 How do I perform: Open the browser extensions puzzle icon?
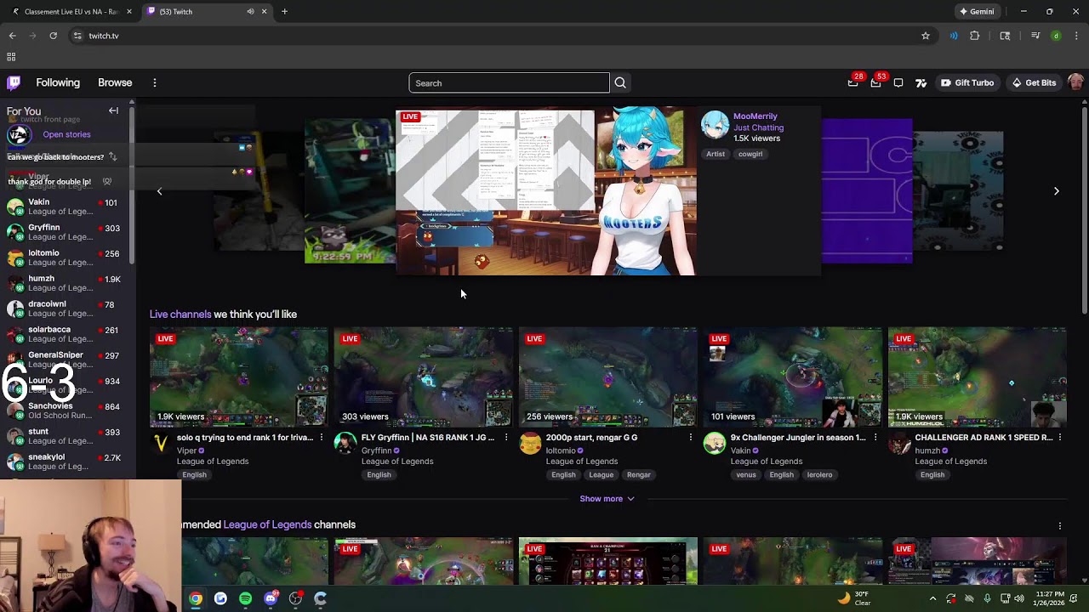pos(975,36)
